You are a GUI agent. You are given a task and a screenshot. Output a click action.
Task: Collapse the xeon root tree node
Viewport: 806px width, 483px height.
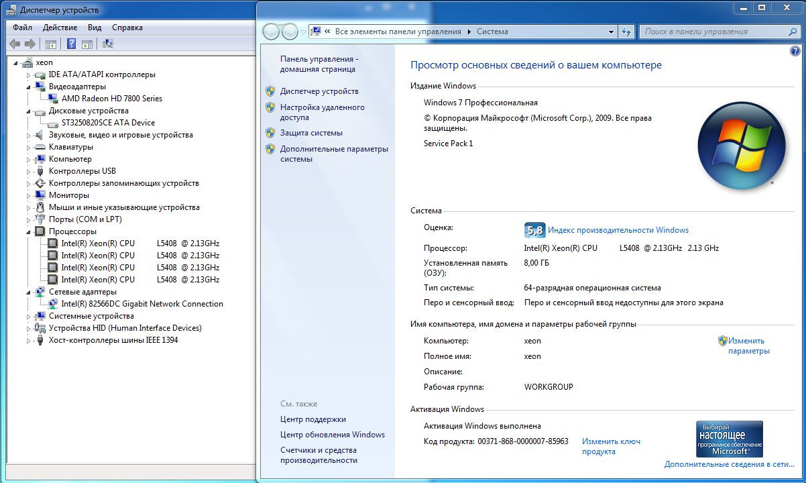click(x=16, y=62)
